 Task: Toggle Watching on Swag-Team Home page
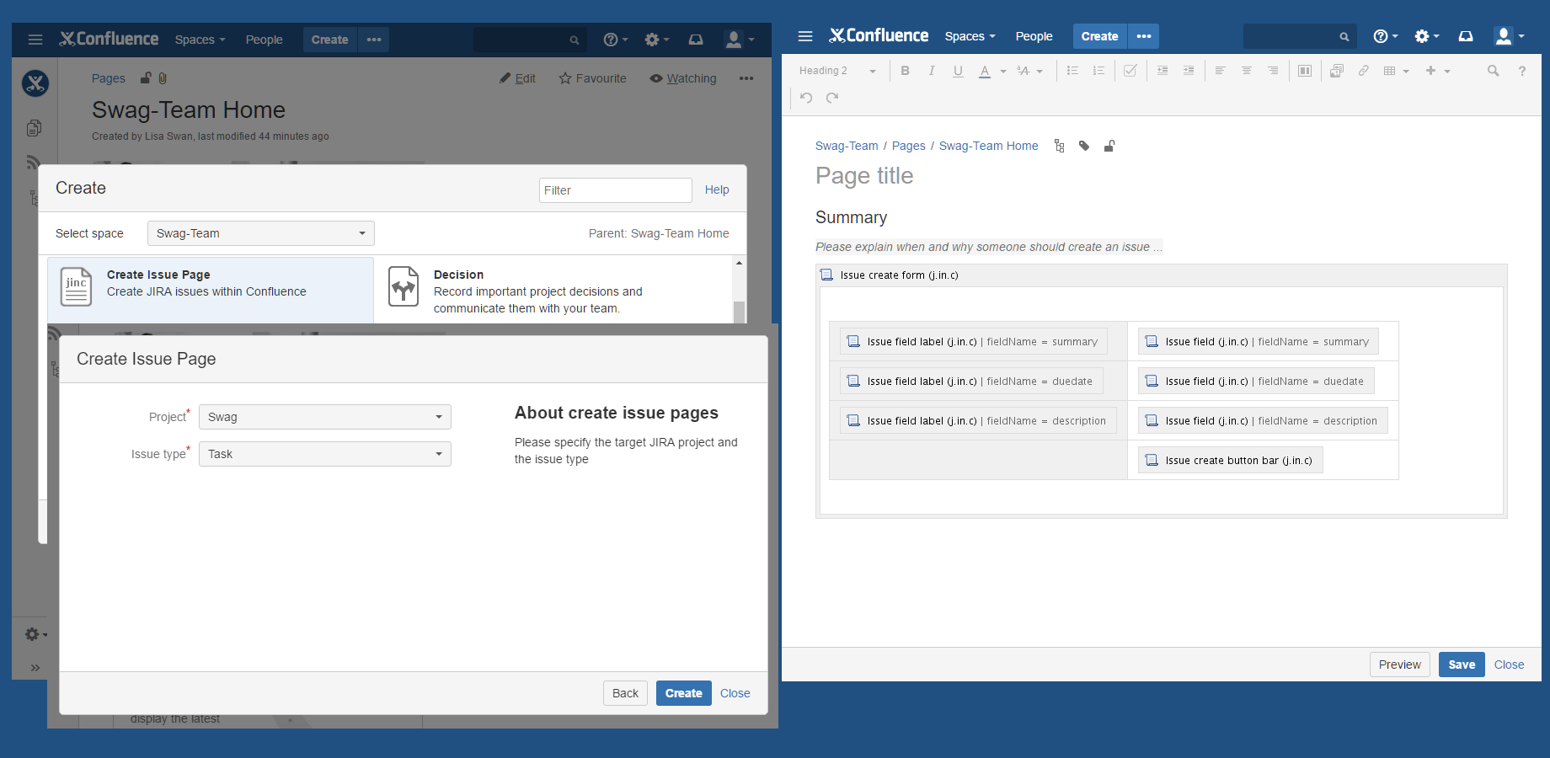682,78
